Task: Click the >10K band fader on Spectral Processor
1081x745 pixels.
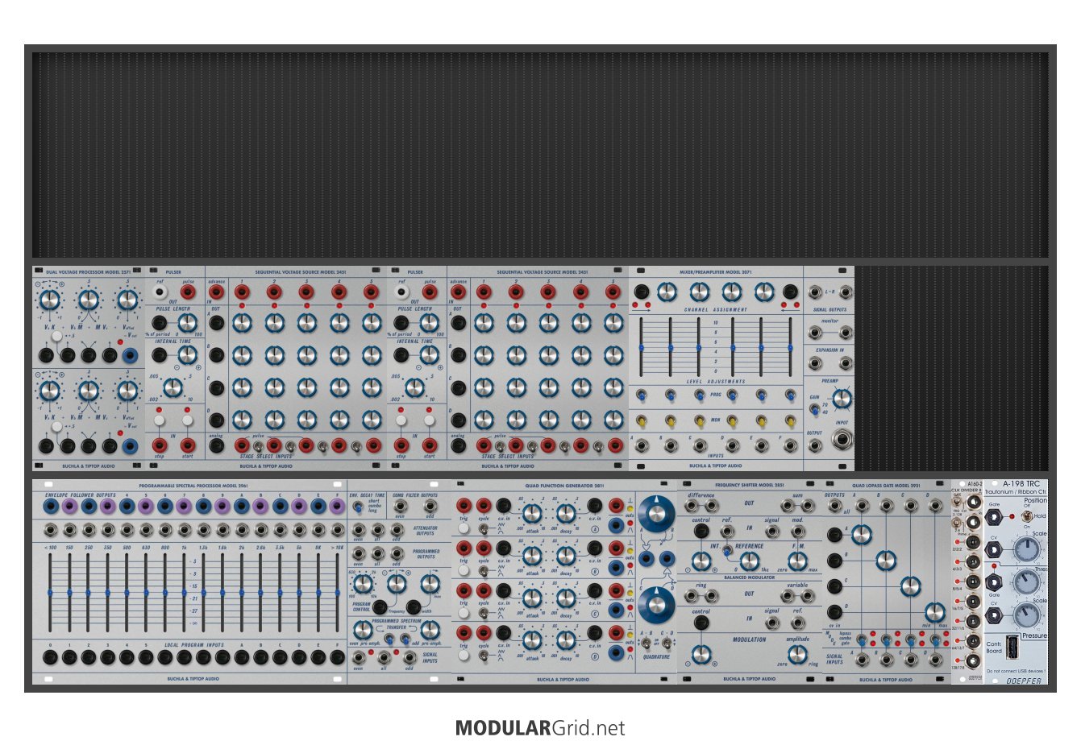Action: 338,592
